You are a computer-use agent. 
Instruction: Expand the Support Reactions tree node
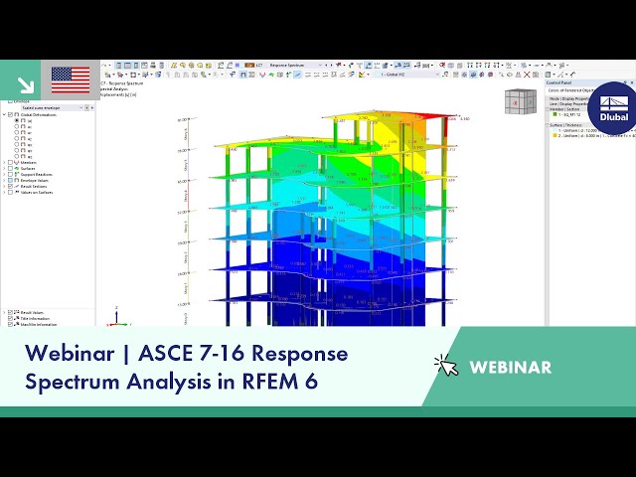[4, 175]
